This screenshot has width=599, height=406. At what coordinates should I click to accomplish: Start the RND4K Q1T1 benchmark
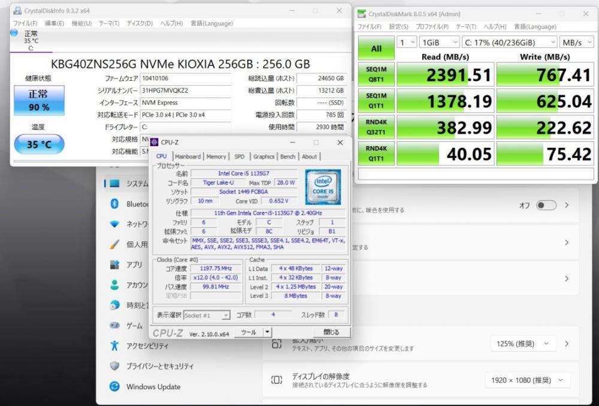point(376,153)
